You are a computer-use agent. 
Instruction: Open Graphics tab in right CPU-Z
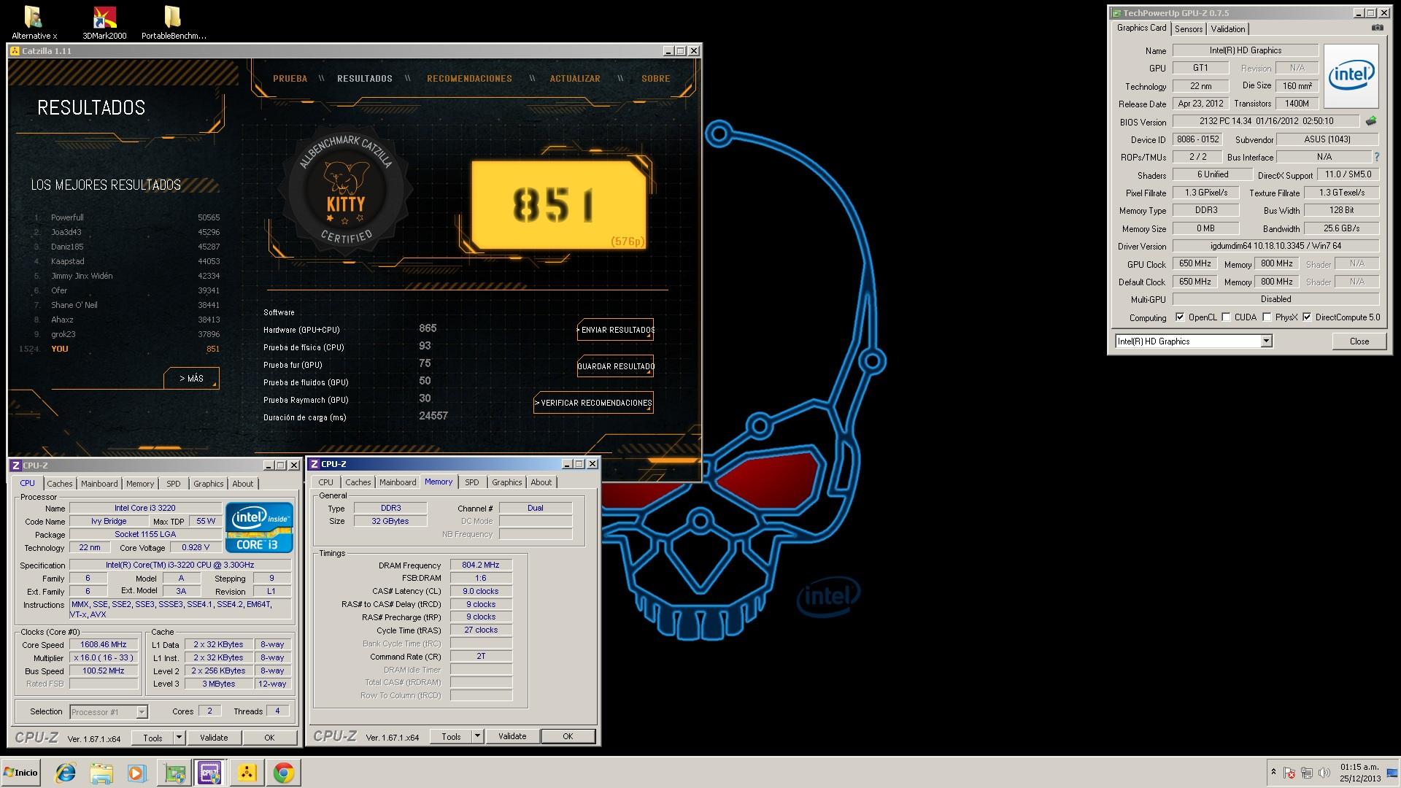507,482
